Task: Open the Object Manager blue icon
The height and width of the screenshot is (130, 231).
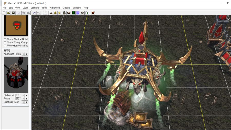Action: [x=78, y=13]
